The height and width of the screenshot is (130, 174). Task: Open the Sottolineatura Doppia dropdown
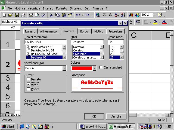(x=64, y=68)
